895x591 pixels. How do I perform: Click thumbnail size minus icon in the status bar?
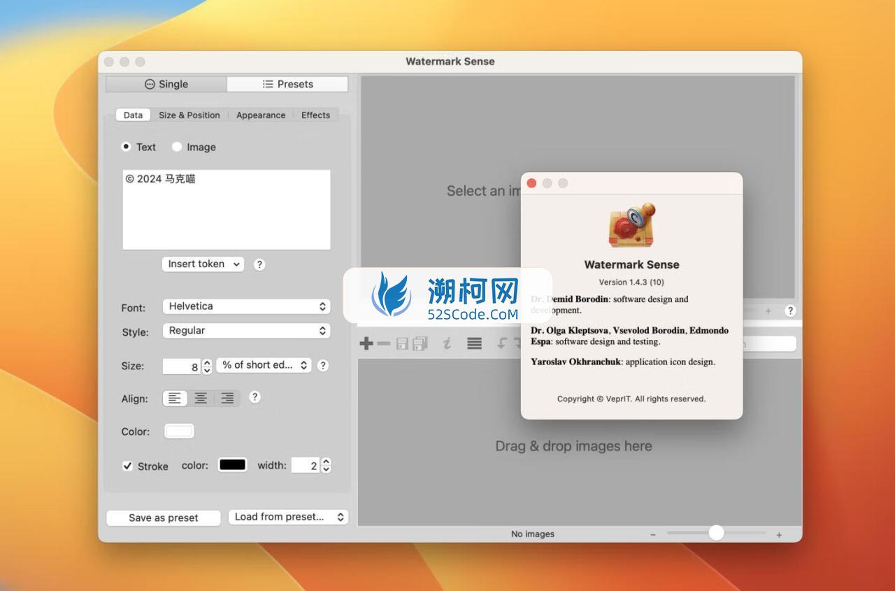pyautogui.click(x=653, y=534)
